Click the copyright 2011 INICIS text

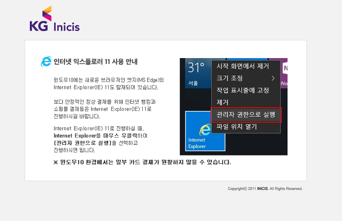pos(265,189)
